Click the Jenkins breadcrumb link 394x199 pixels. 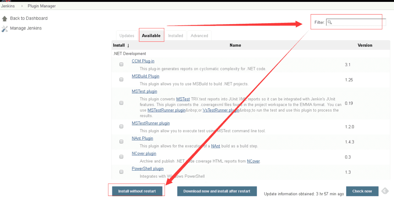(x=8, y=6)
